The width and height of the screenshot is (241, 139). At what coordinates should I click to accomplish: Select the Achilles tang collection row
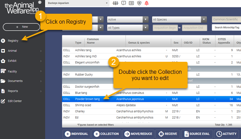coord(152,50)
